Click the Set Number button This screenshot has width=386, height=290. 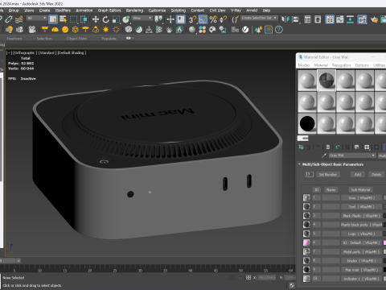click(x=328, y=175)
